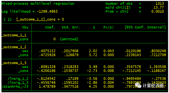This screenshot has width=169, height=93.
Task: Click the _outcome_1_1 equation label
Action: tap(14, 35)
